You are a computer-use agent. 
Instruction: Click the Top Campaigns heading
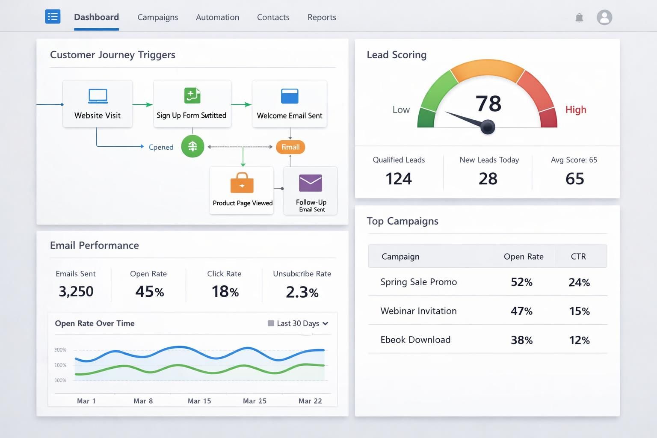click(x=402, y=221)
